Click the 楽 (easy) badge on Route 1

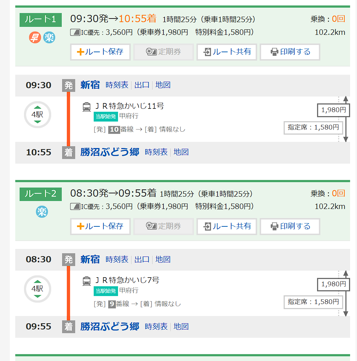coord(49,37)
